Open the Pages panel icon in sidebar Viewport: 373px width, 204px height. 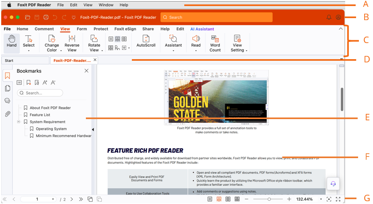[x=7, y=88]
